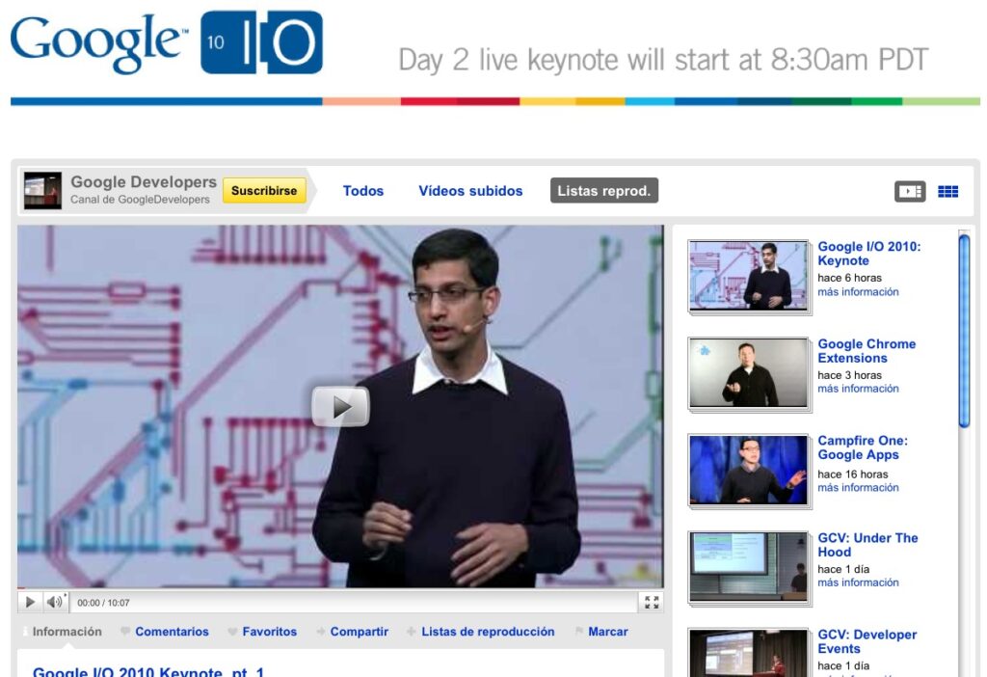Click the playlist sidebar scrollbar handle

click(x=964, y=331)
